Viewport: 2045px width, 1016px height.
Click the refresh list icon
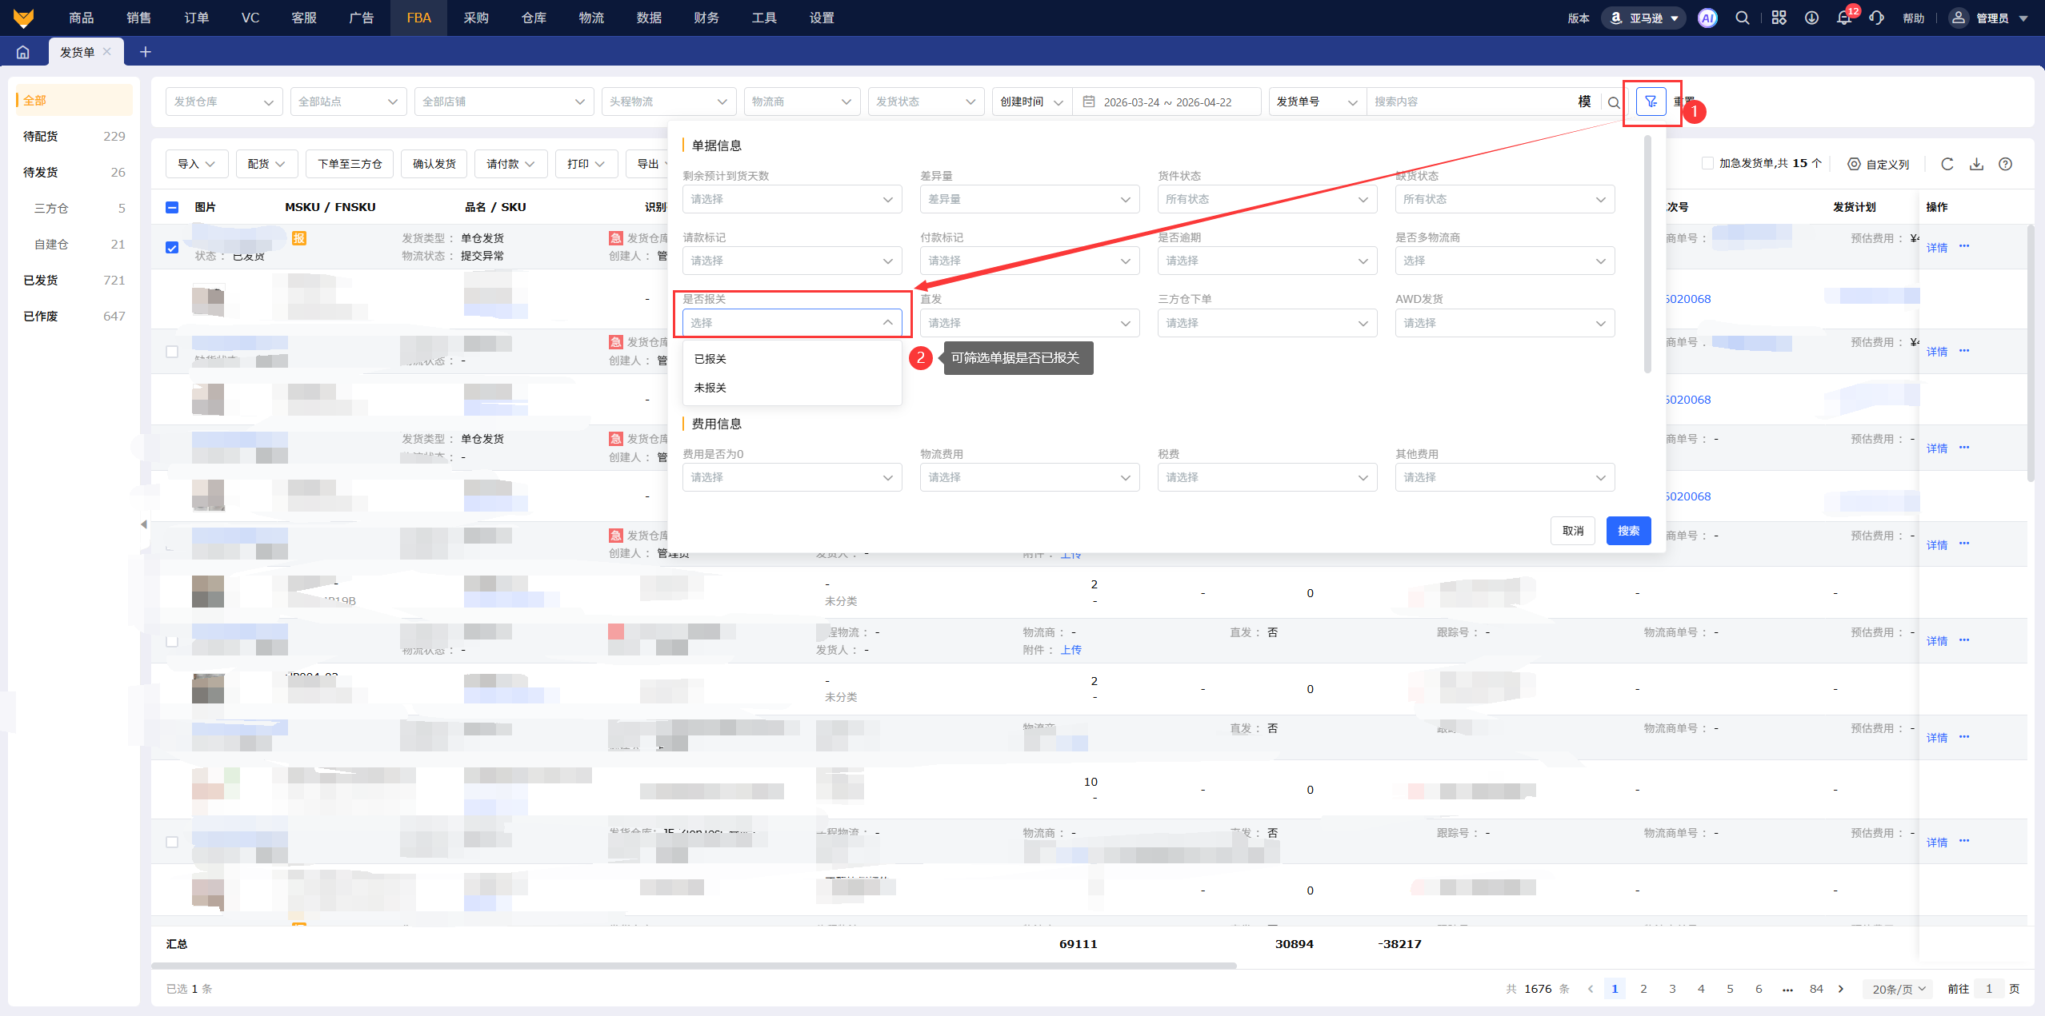1947,164
